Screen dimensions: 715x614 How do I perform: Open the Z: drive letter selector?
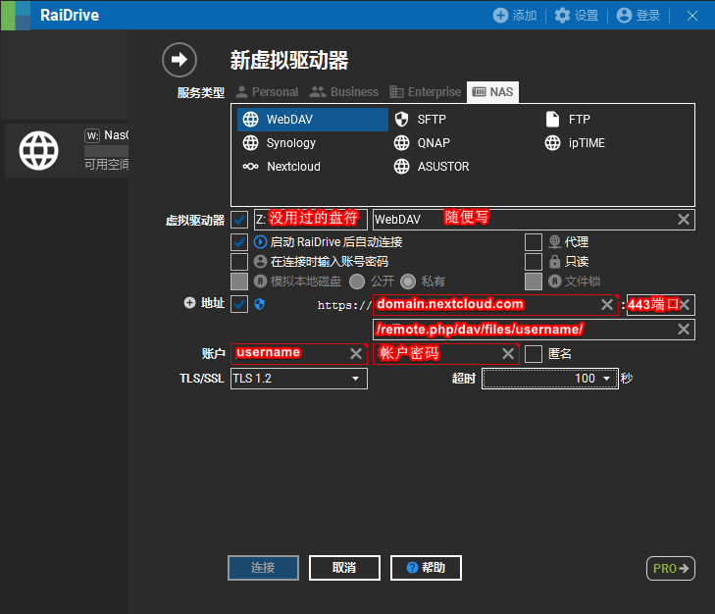click(311, 220)
